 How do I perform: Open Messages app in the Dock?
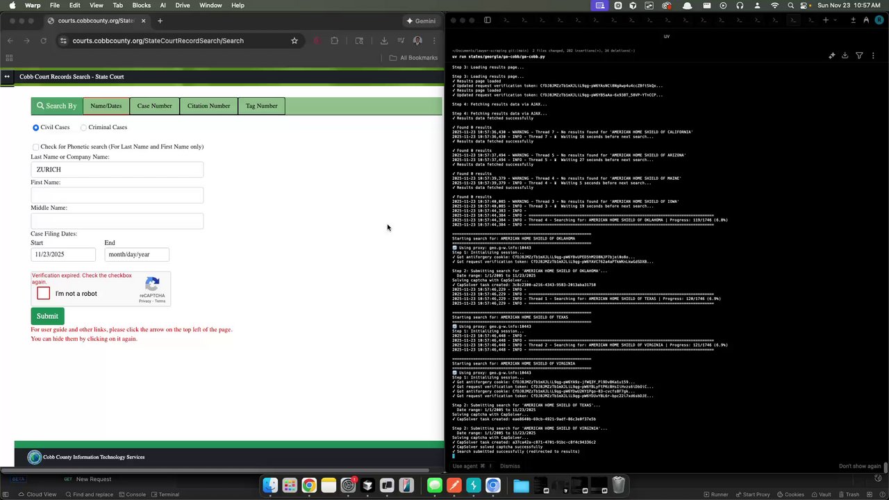[435, 485]
